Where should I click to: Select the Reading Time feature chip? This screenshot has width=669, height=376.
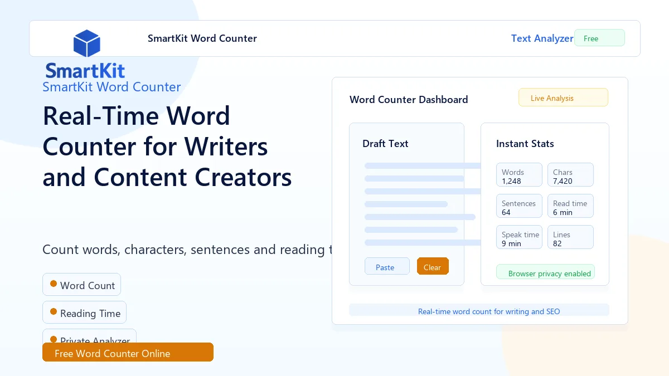[84, 312]
